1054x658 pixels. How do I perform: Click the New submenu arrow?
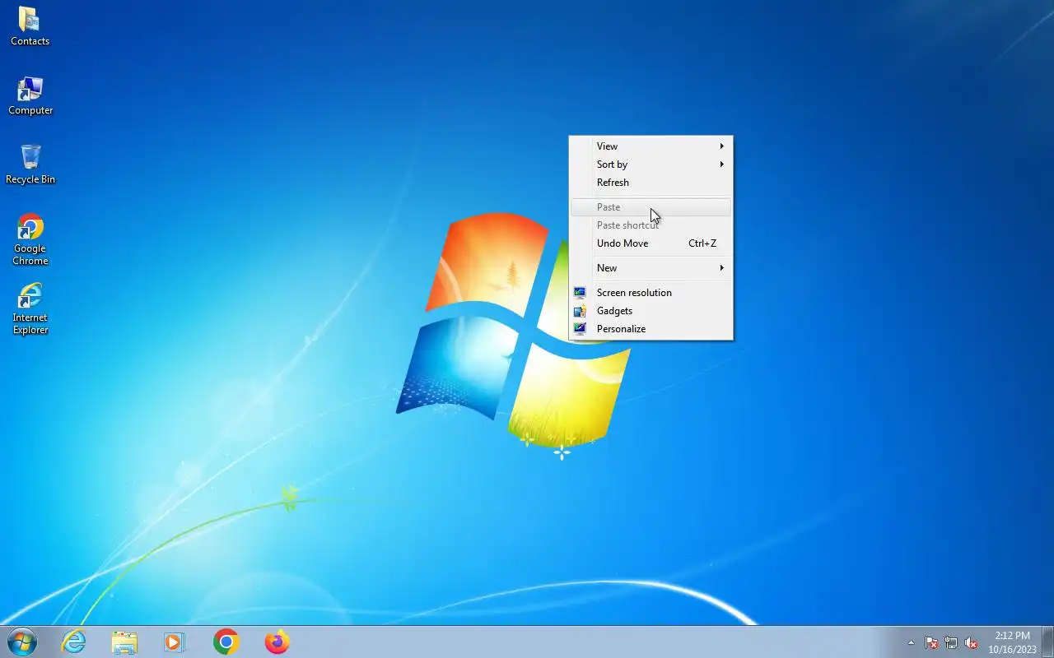(722, 268)
